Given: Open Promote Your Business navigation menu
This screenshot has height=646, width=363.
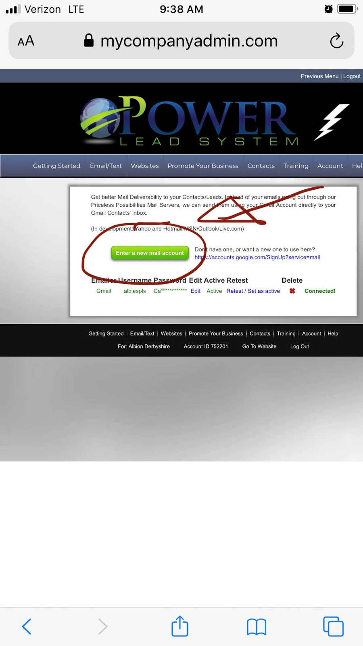Looking at the screenshot, I should click(203, 166).
